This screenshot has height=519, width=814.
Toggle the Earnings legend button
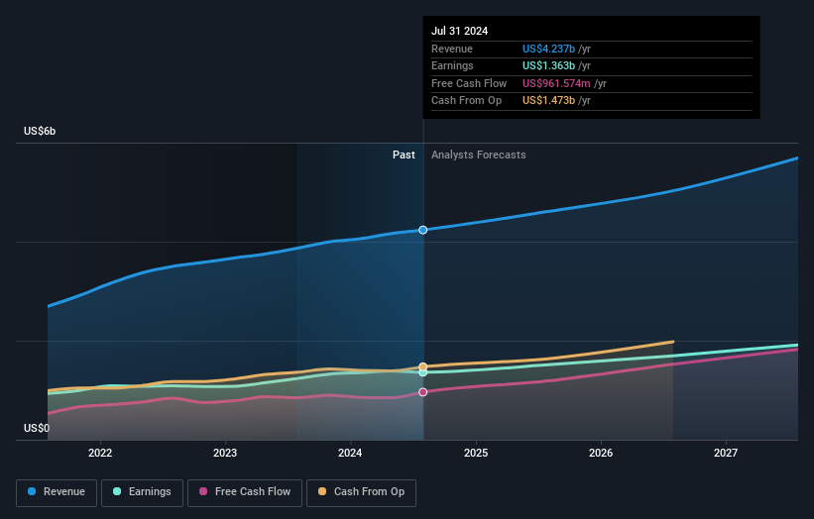coord(142,492)
